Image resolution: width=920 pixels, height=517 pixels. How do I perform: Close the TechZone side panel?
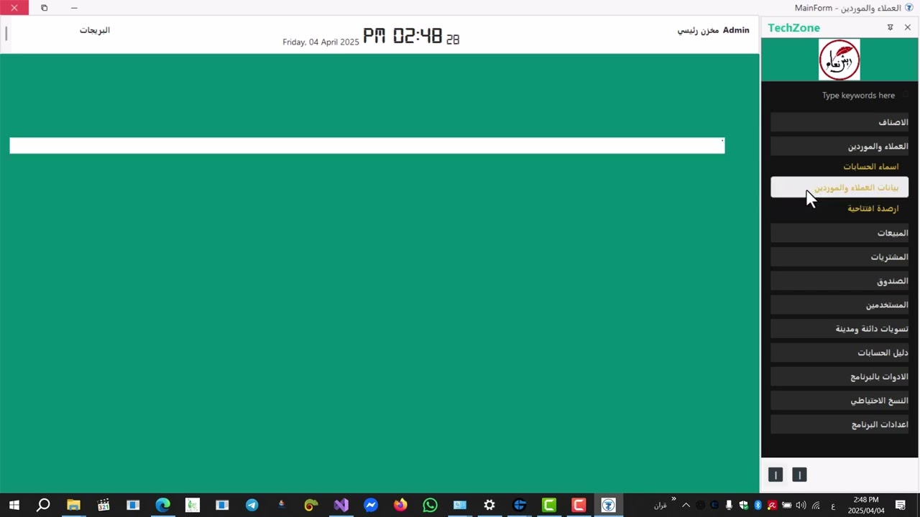tap(908, 27)
